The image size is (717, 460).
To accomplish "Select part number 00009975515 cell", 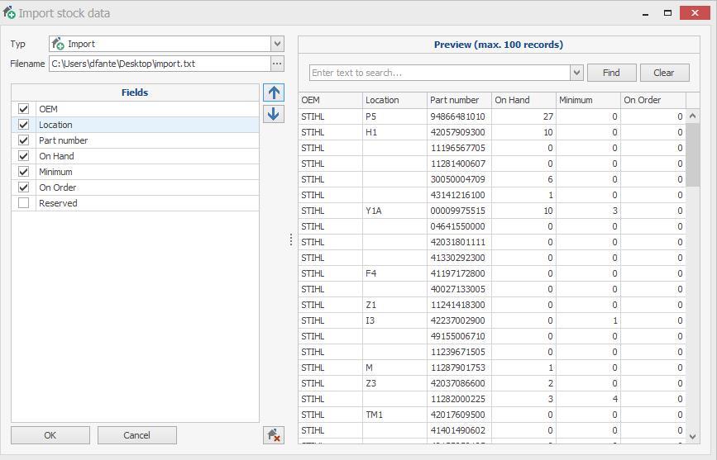I will click(460, 211).
